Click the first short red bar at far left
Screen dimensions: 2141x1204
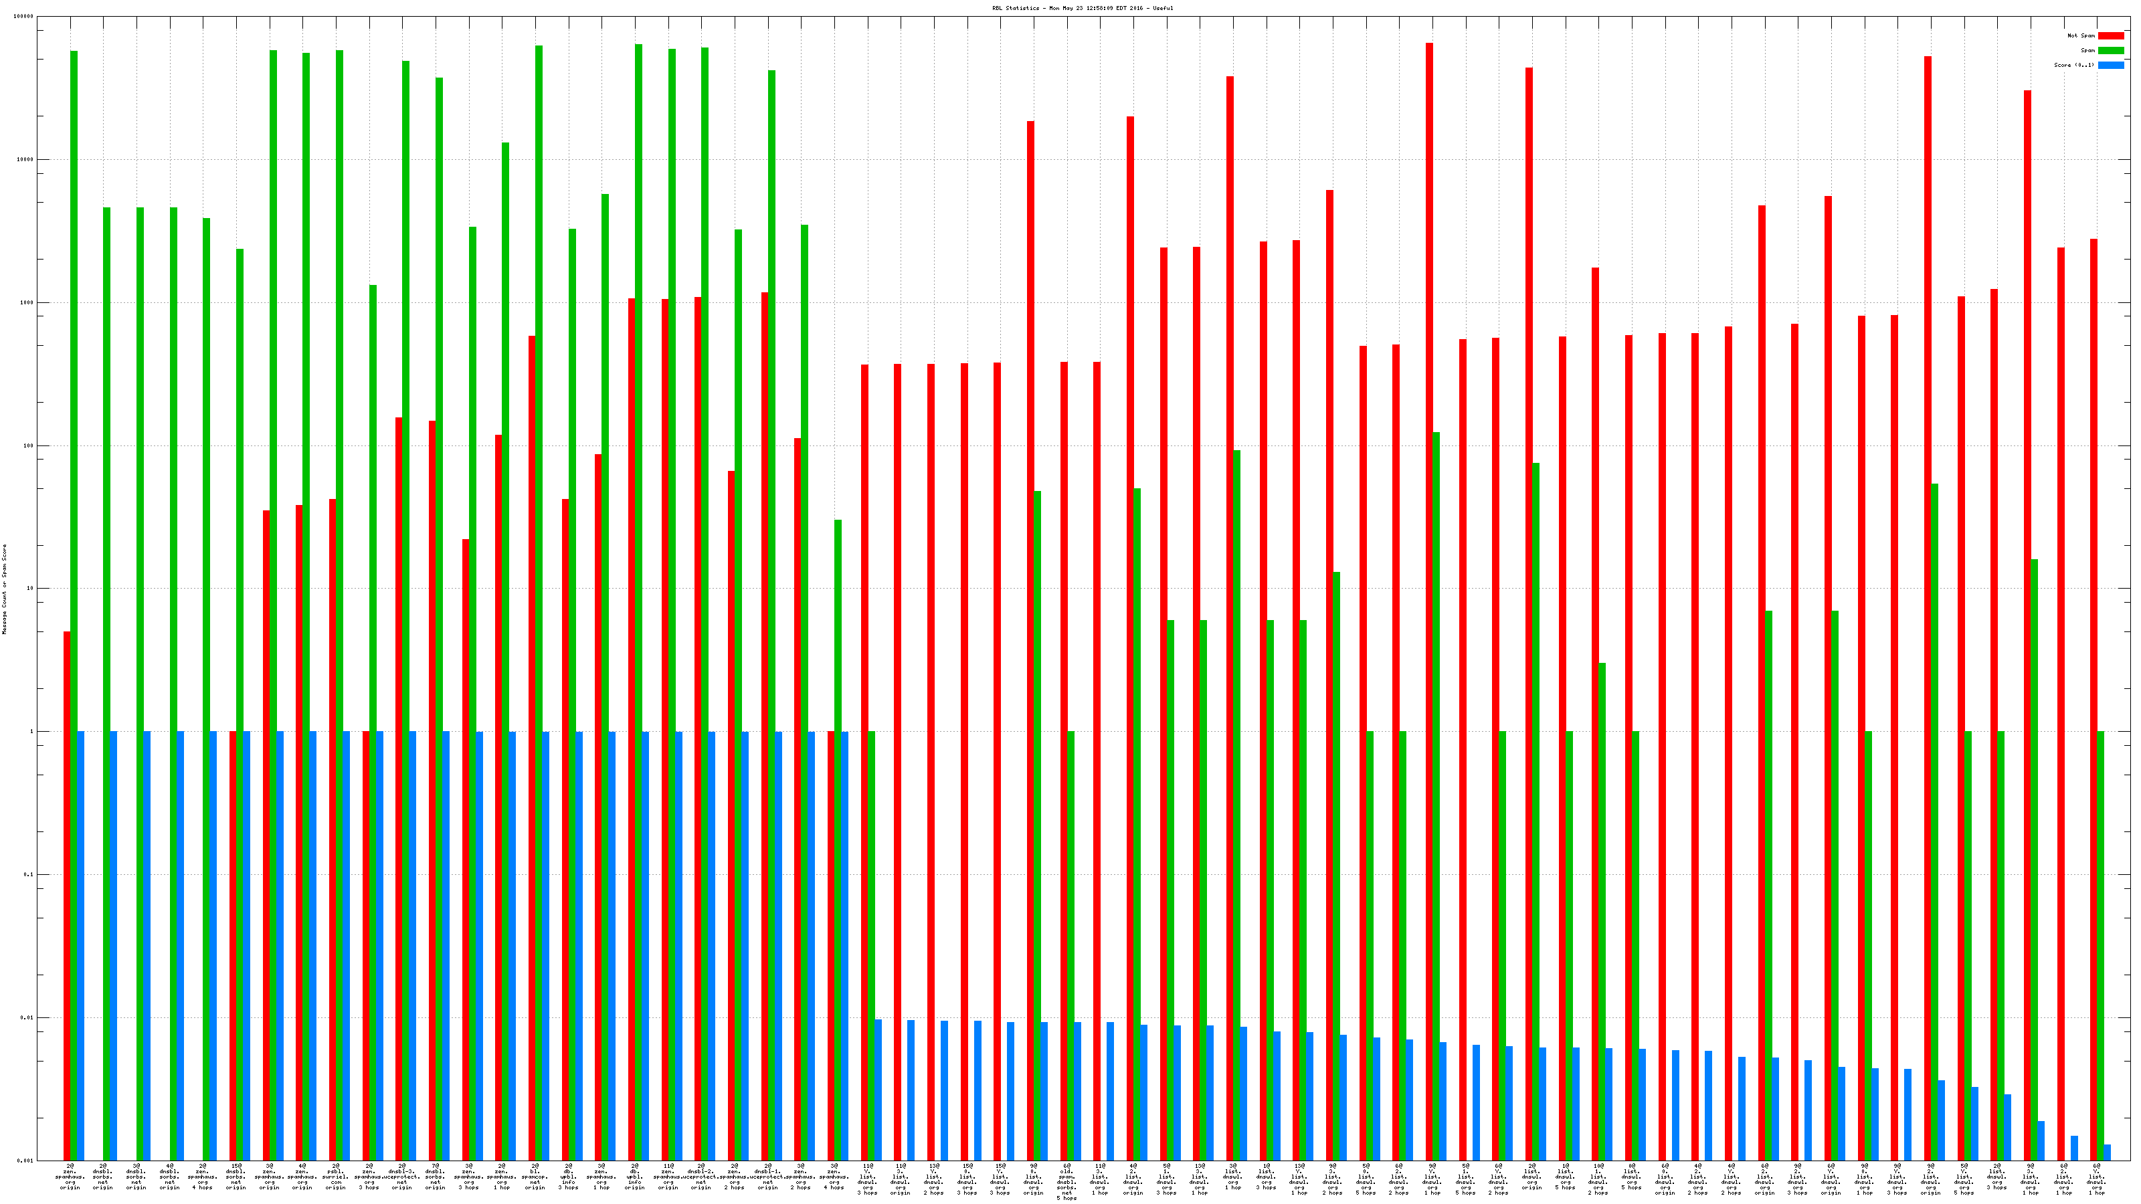68,896
